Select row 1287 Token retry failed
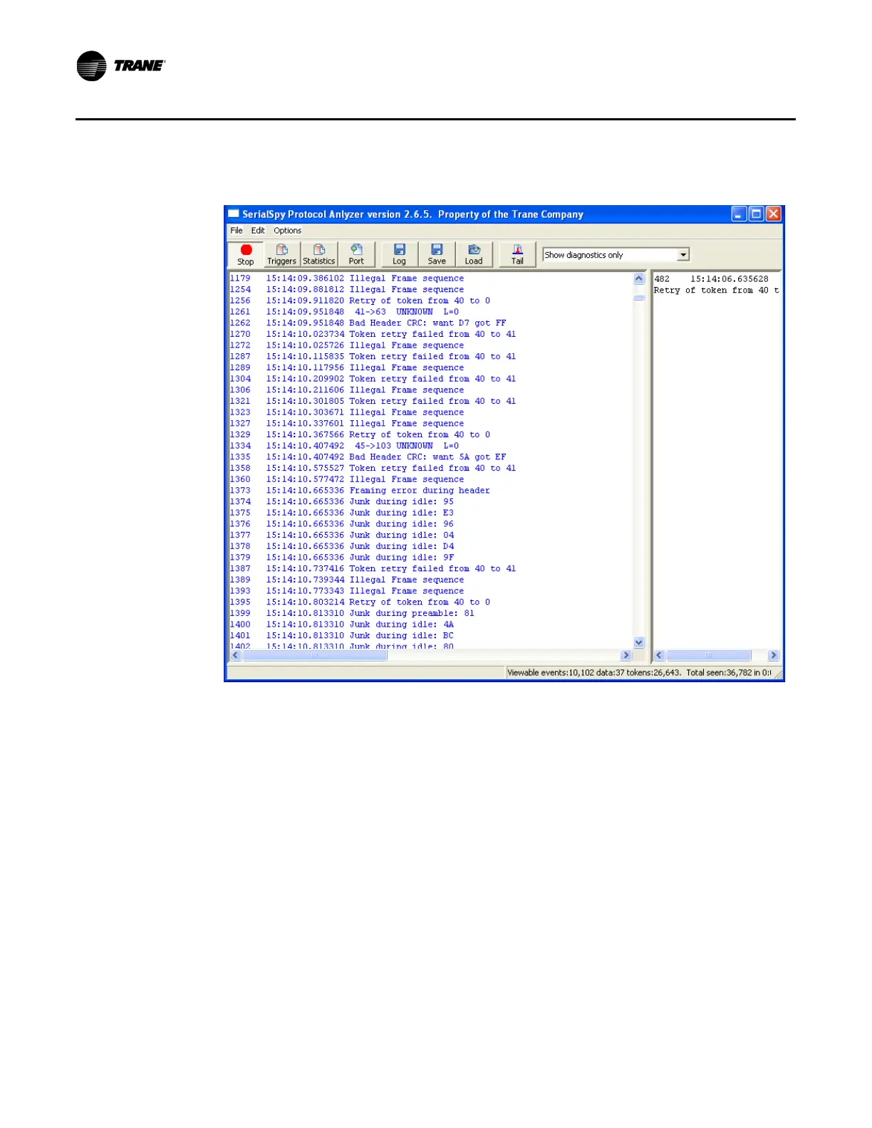 (x=373, y=357)
